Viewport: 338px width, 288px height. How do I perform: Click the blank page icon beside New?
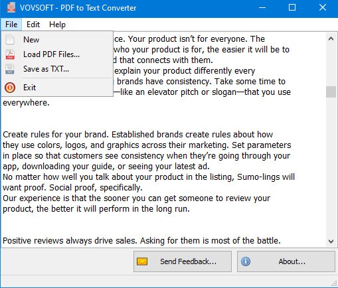pos(10,40)
